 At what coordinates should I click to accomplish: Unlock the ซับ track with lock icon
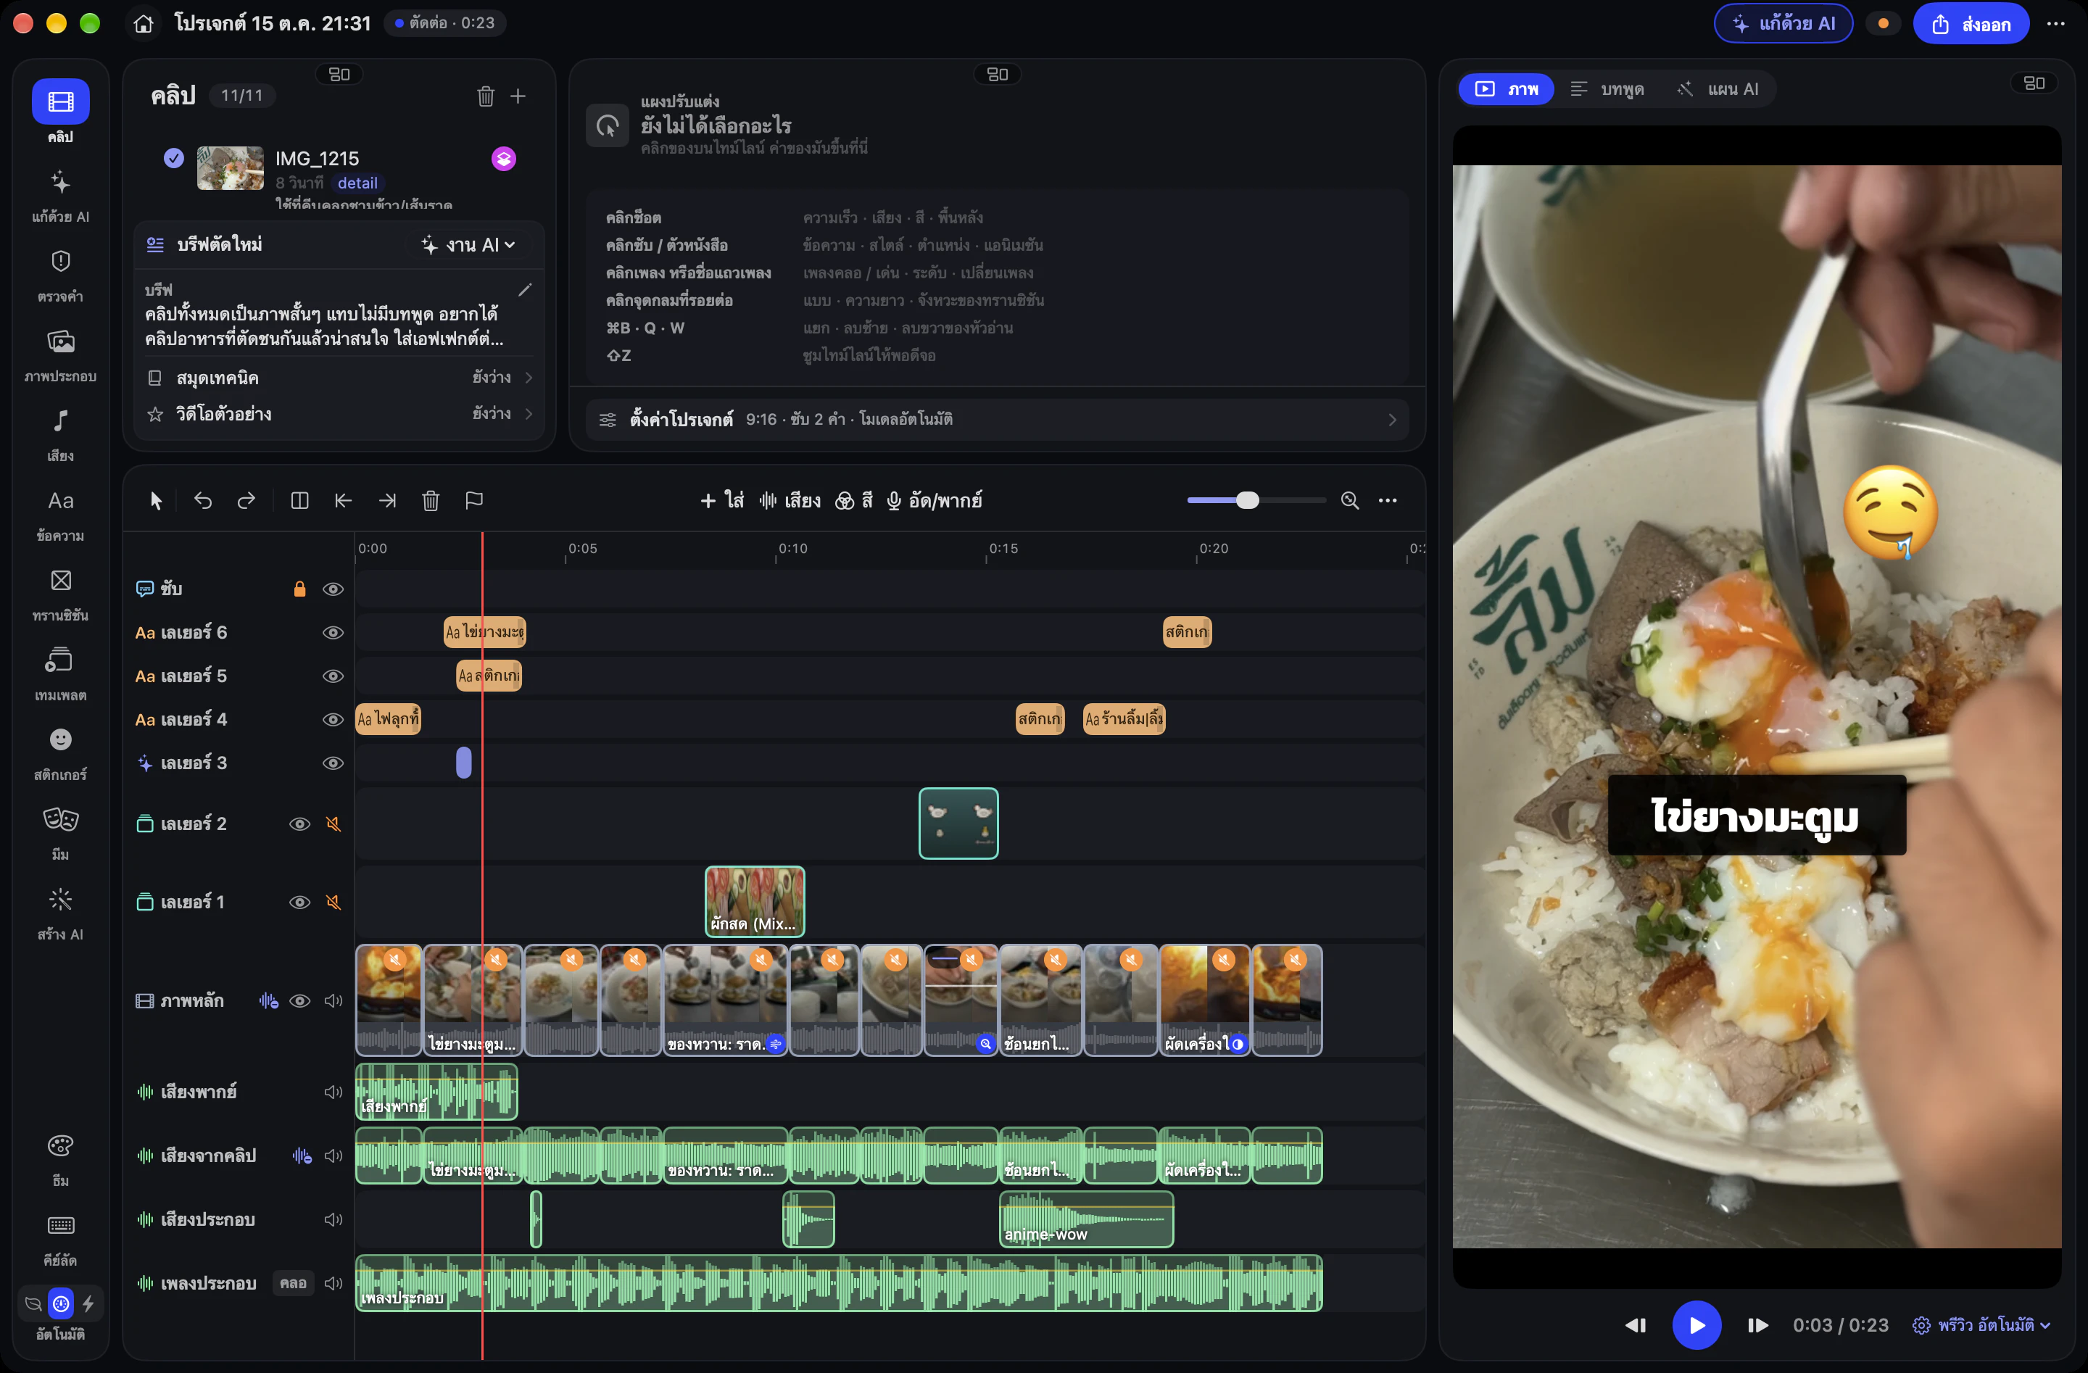coord(299,589)
